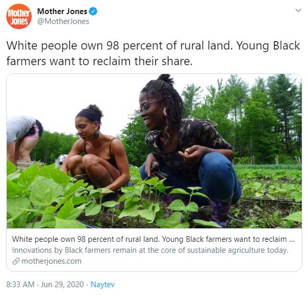
Task: Click the chain link icon beside motherjones.com
Action: 16,261
